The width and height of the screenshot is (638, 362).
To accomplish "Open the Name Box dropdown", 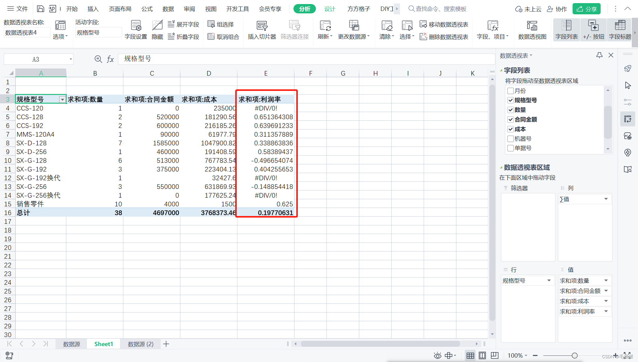I will point(71,59).
